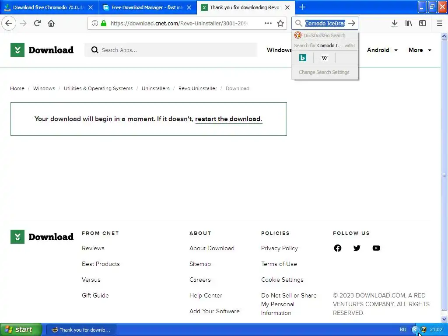The image size is (448, 336).
Task: Click the DuckDuckGo Search suggestion
Action: pyautogui.click(x=325, y=35)
